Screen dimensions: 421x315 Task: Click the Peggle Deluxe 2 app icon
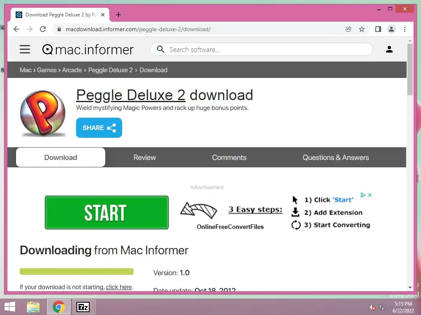tap(43, 113)
